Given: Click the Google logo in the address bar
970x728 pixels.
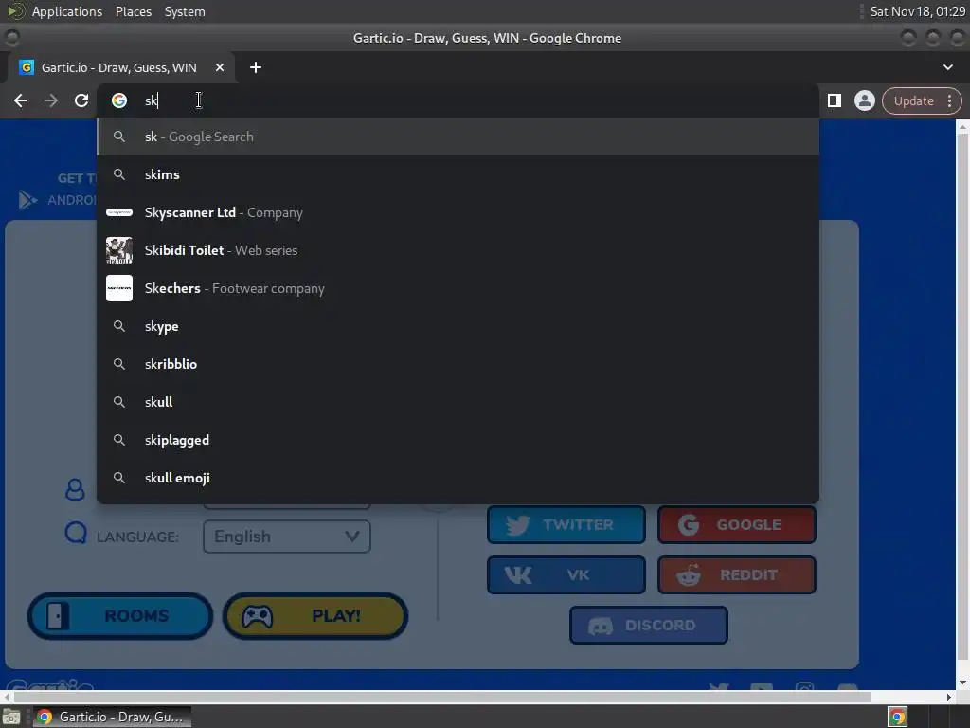Looking at the screenshot, I should [119, 100].
